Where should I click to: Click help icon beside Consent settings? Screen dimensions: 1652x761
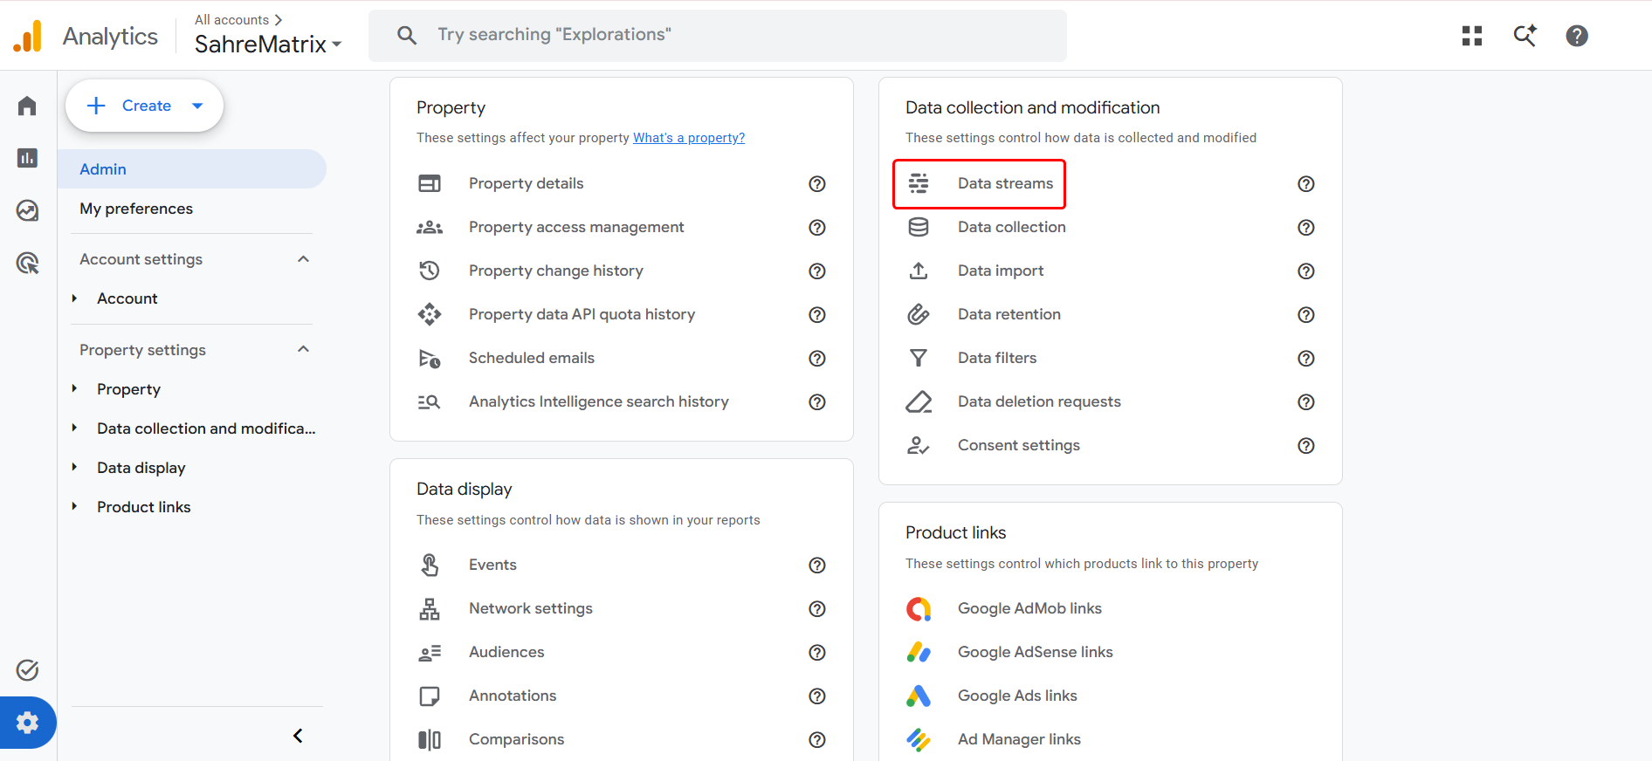point(1306,445)
